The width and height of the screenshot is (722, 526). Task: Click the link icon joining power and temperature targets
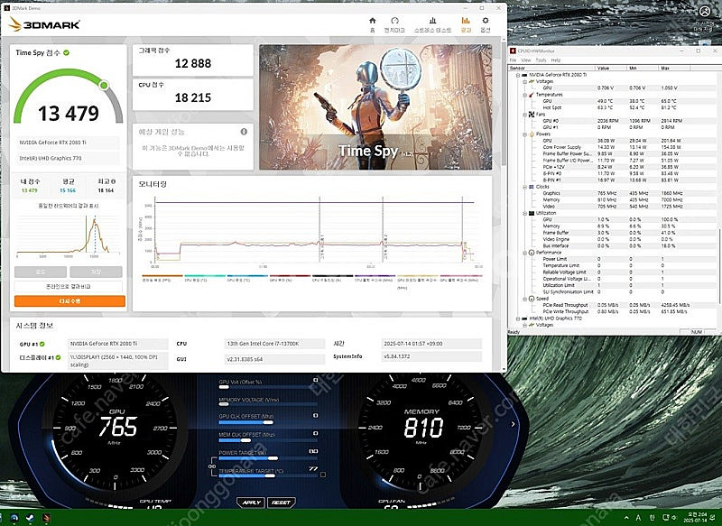[x=212, y=466]
